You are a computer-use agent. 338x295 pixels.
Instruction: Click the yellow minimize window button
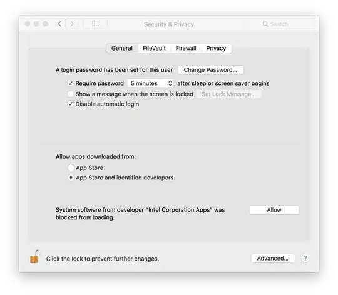coord(36,24)
